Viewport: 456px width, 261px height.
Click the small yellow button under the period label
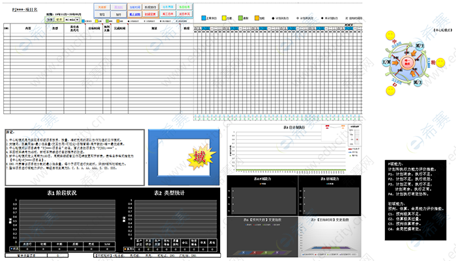(59, 20)
